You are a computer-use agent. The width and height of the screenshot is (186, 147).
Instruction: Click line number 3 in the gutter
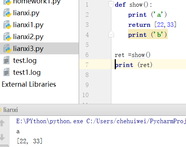pos(87,25)
